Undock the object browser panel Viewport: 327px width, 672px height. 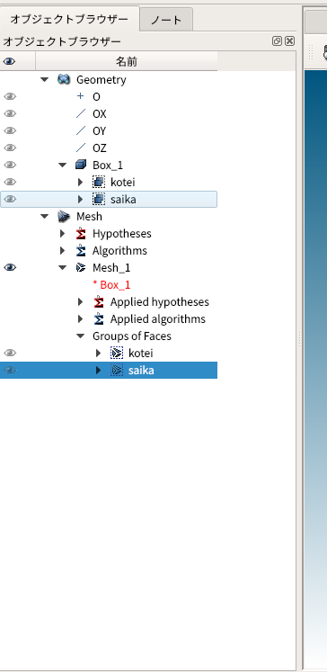click(x=277, y=41)
